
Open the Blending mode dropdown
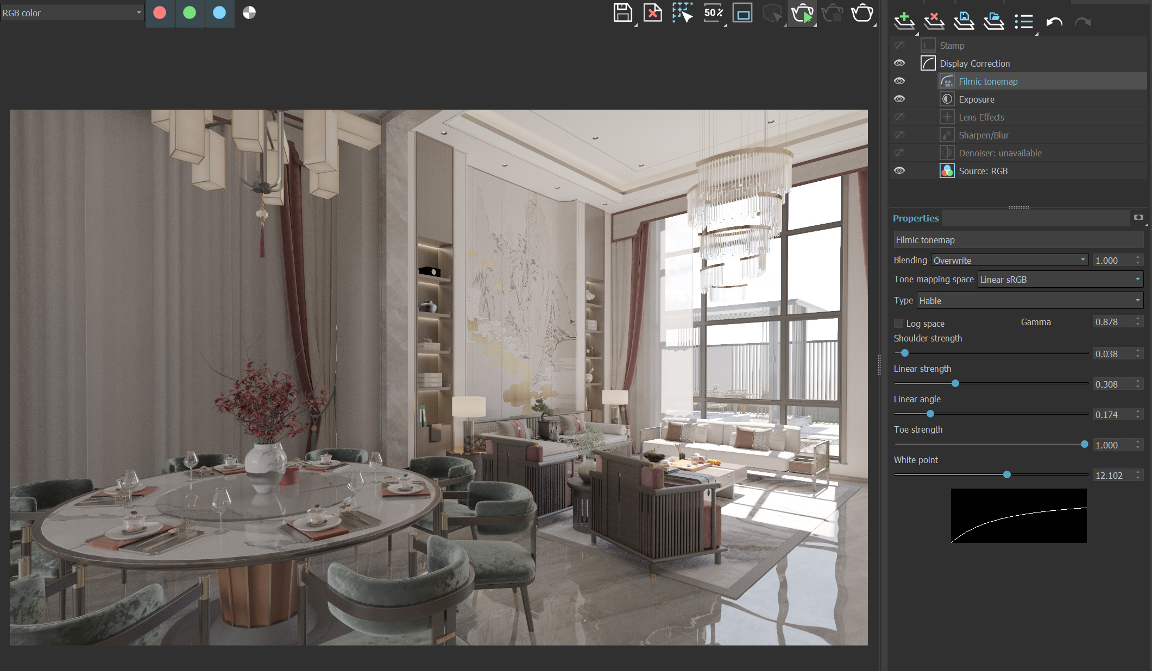tap(1010, 261)
